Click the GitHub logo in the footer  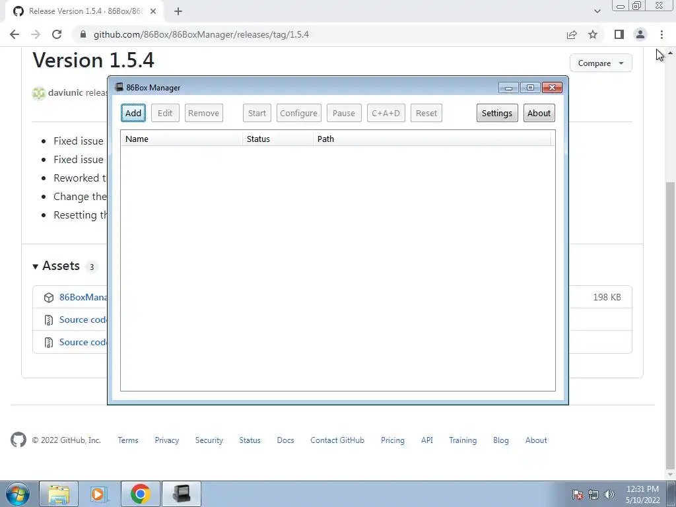[18, 440]
